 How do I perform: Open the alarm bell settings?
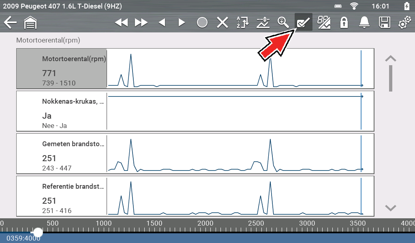coord(364,22)
